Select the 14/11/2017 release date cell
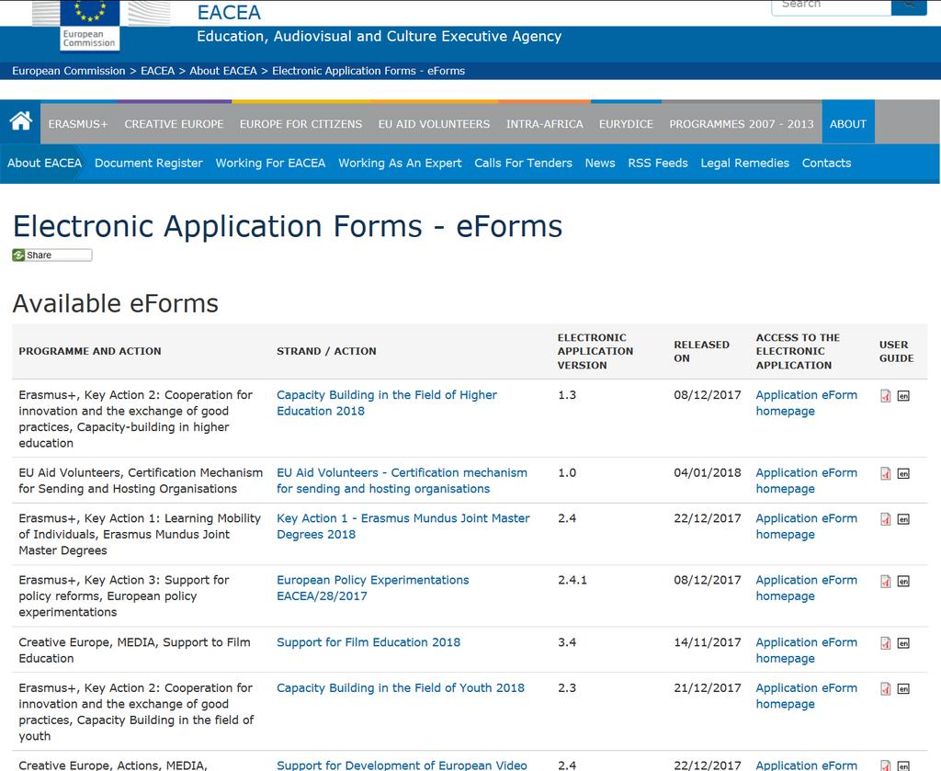The image size is (941, 771). (x=708, y=642)
